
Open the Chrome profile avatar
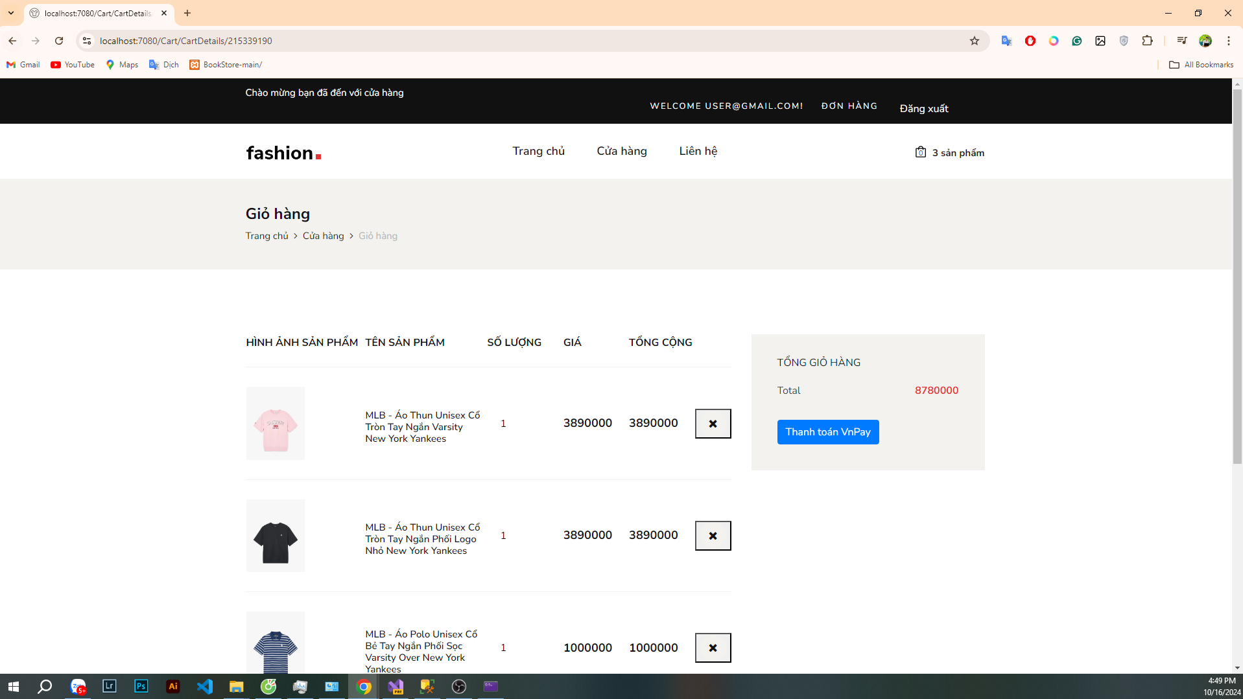coord(1205,41)
